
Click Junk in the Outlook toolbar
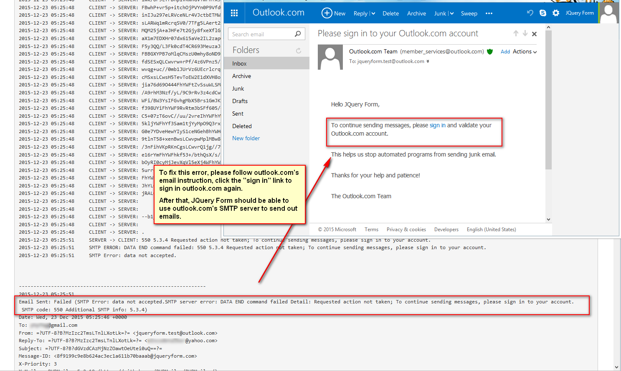click(x=440, y=13)
